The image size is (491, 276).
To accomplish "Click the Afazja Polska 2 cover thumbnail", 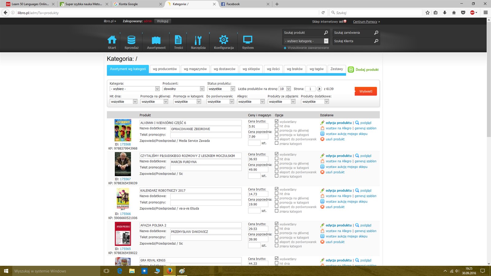I will pyautogui.click(x=123, y=234).
